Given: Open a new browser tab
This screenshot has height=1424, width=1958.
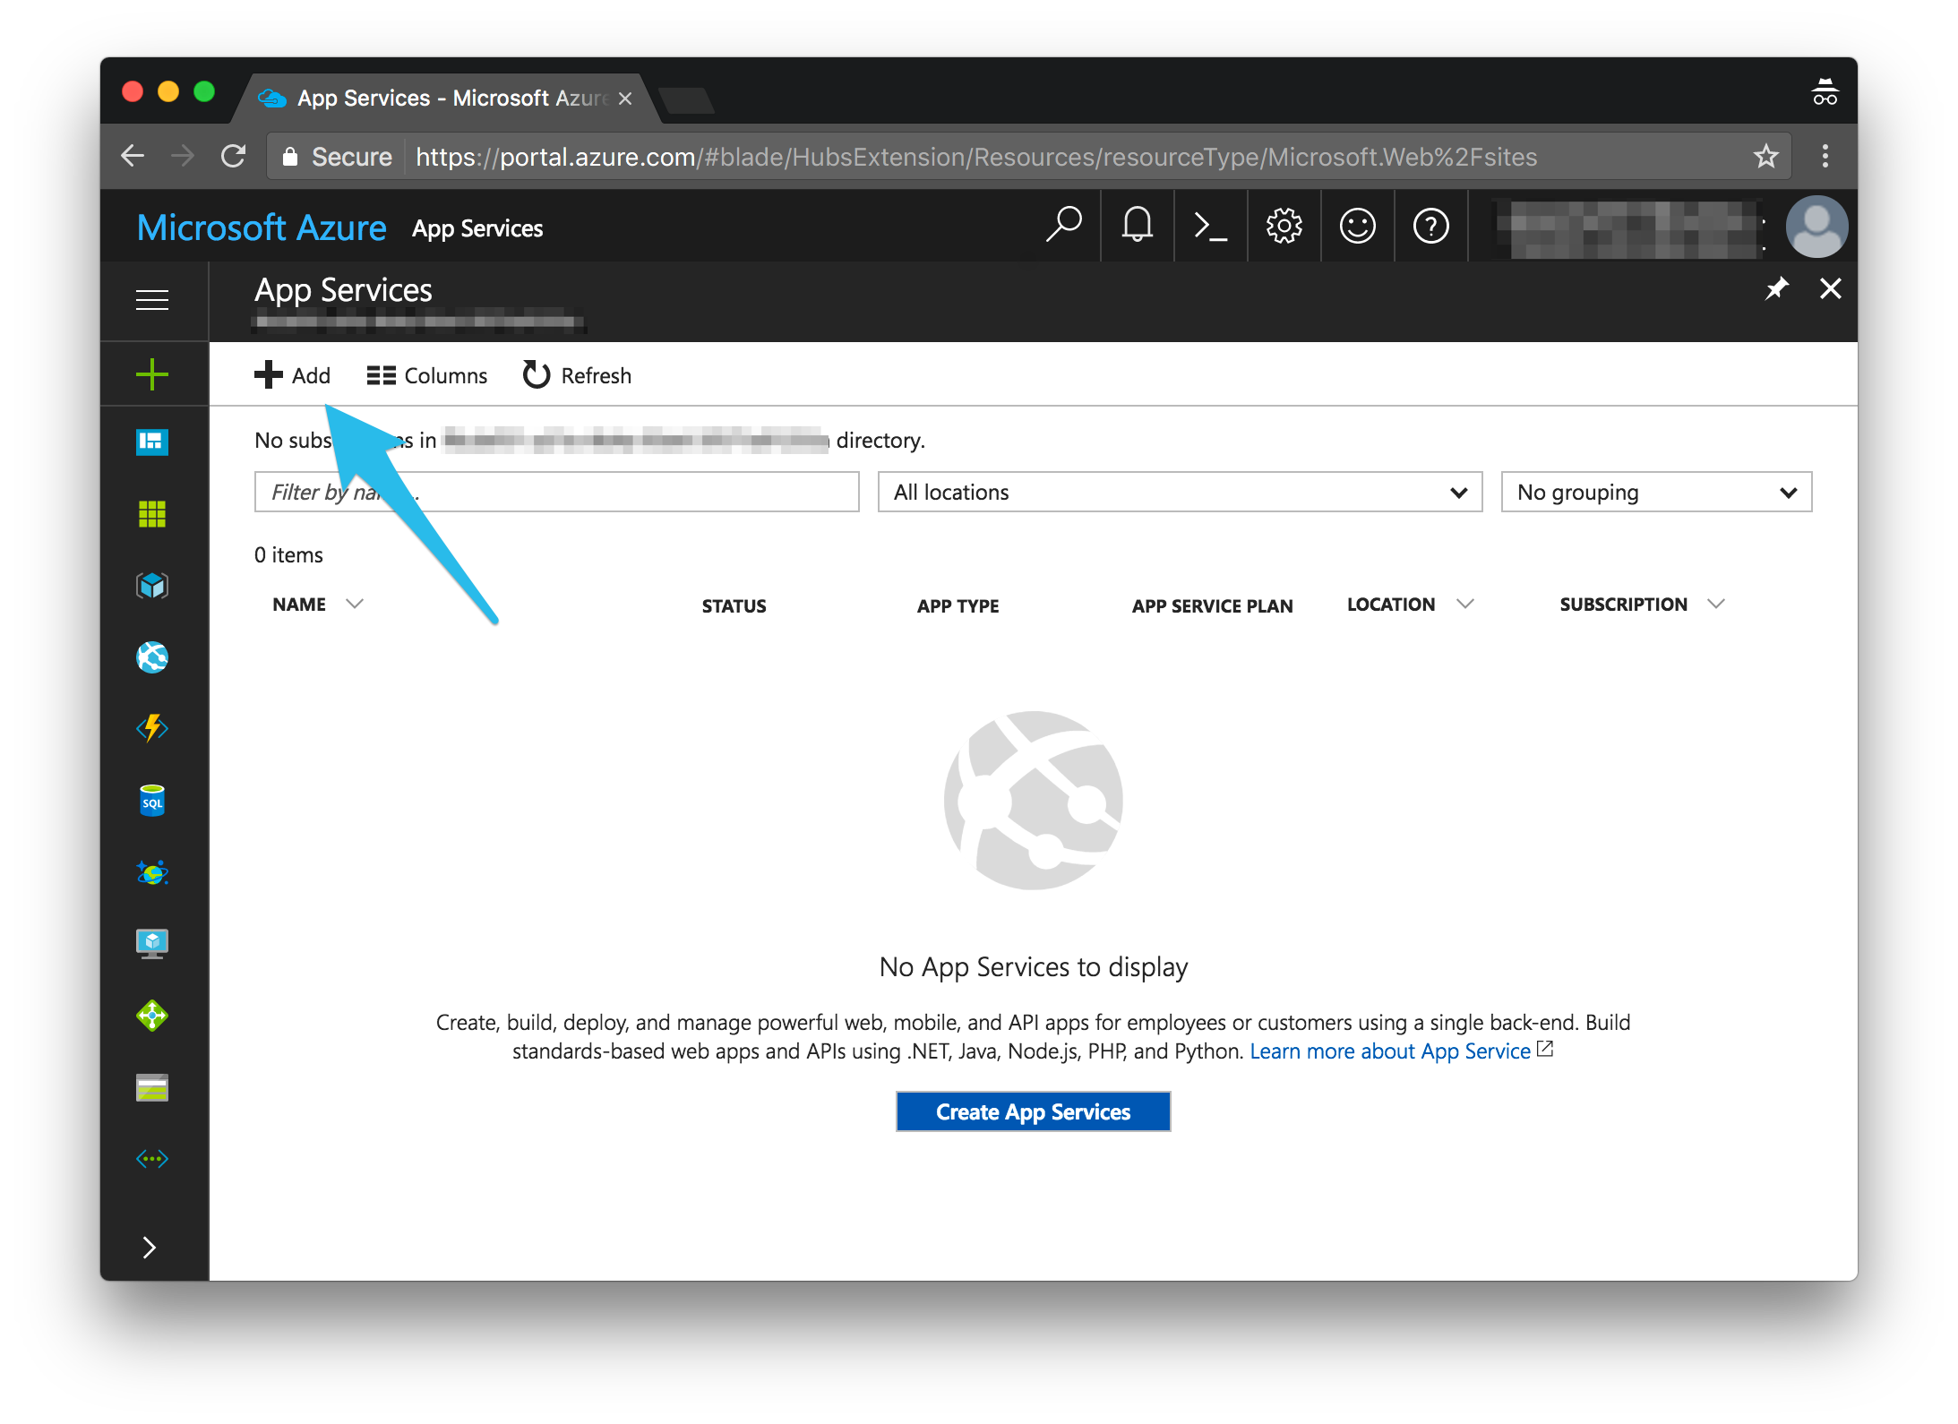Looking at the screenshot, I should (685, 100).
